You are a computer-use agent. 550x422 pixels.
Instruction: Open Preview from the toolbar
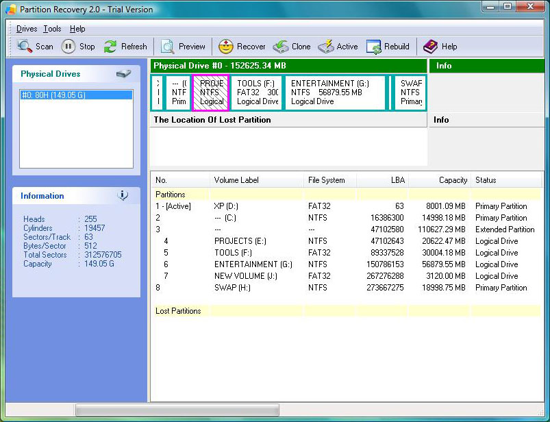click(x=168, y=47)
